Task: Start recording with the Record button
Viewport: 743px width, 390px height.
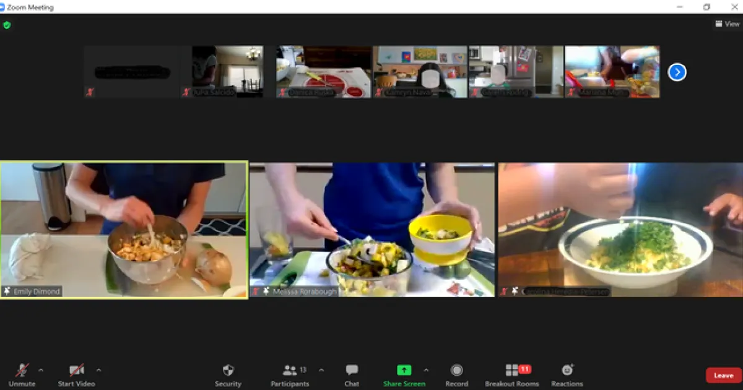Action: click(456, 375)
